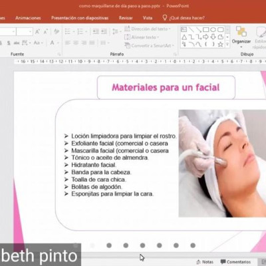Click the Clear Formatting eraser icon
Screen dimensions: 266x266
tap(57, 32)
